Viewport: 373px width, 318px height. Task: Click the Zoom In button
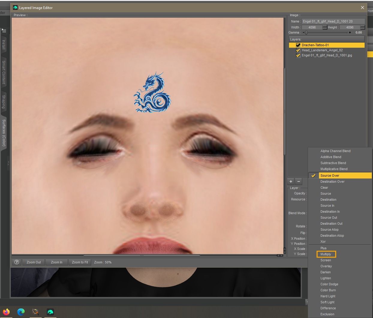pos(57,262)
